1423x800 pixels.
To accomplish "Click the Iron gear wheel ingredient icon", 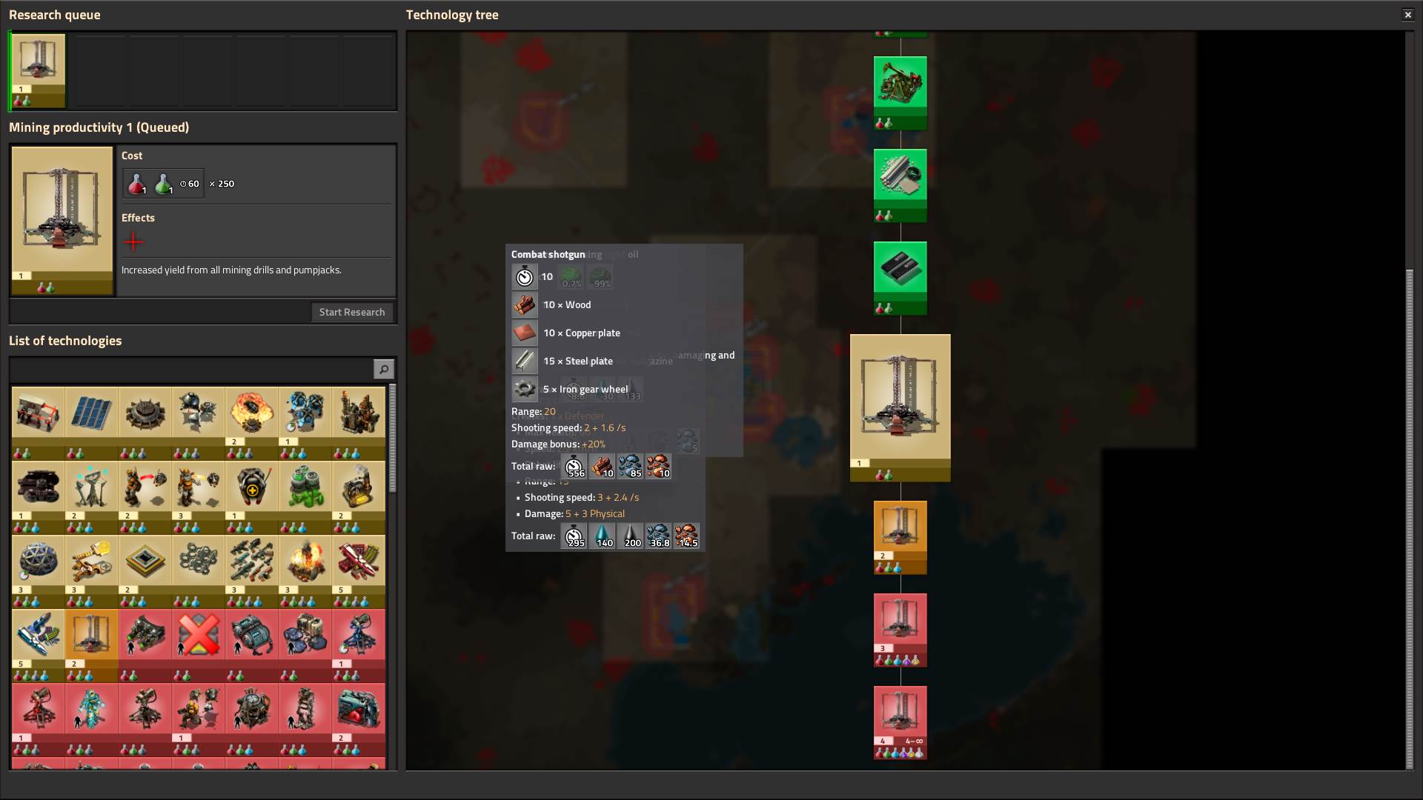I will tap(524, 389).
